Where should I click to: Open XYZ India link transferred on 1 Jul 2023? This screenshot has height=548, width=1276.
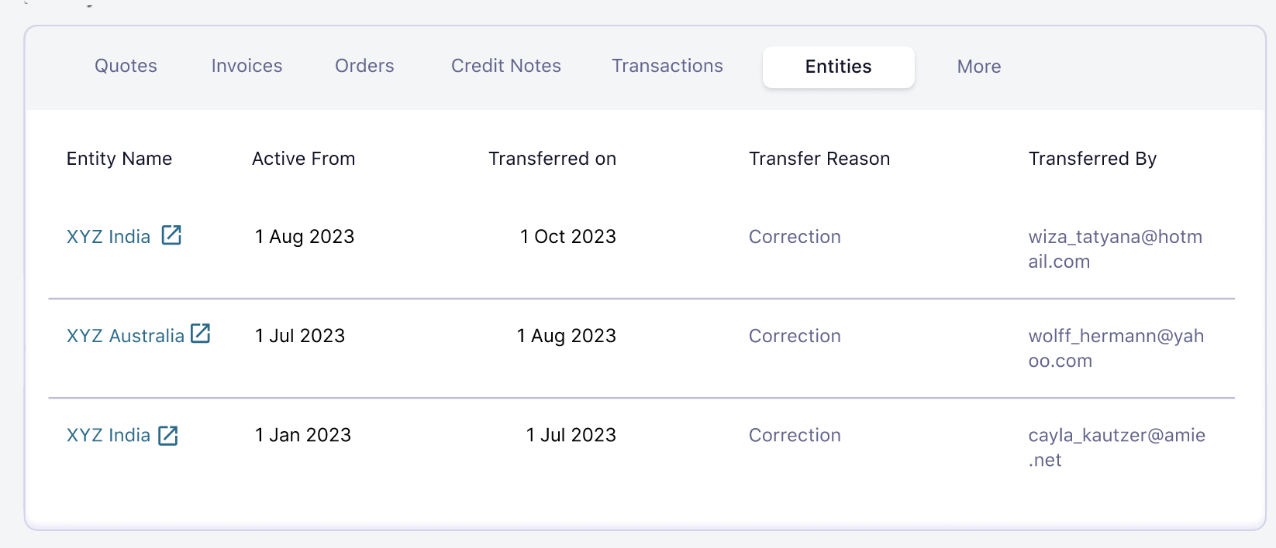[x=109, y=436]
